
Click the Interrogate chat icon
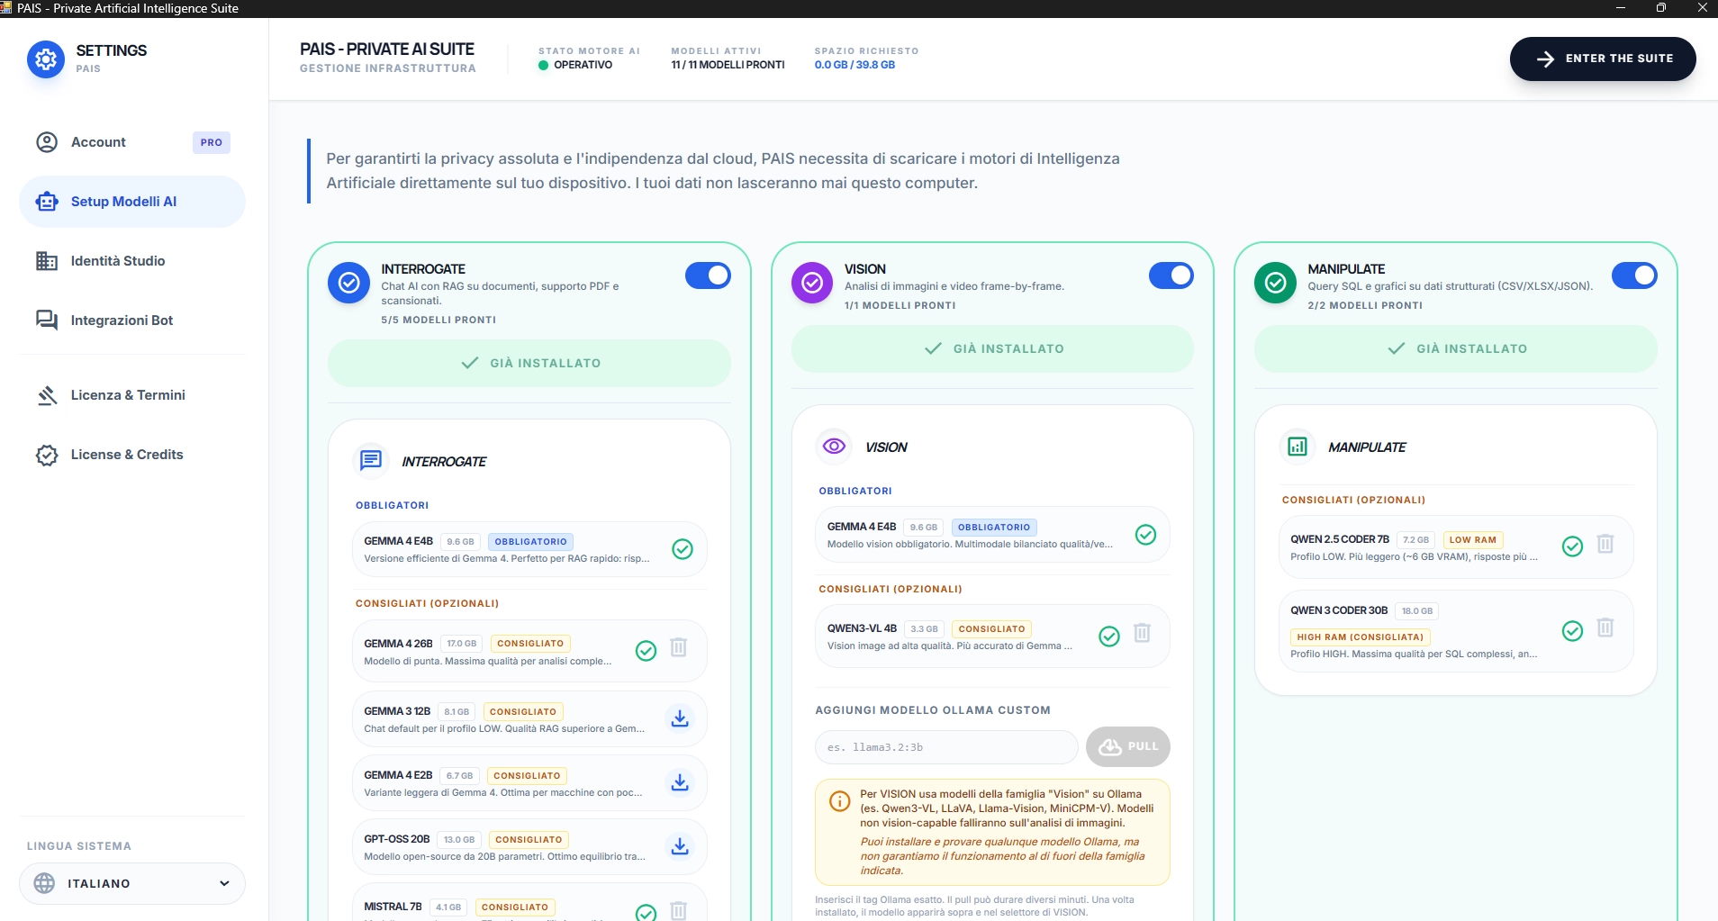tap(371, 461)
